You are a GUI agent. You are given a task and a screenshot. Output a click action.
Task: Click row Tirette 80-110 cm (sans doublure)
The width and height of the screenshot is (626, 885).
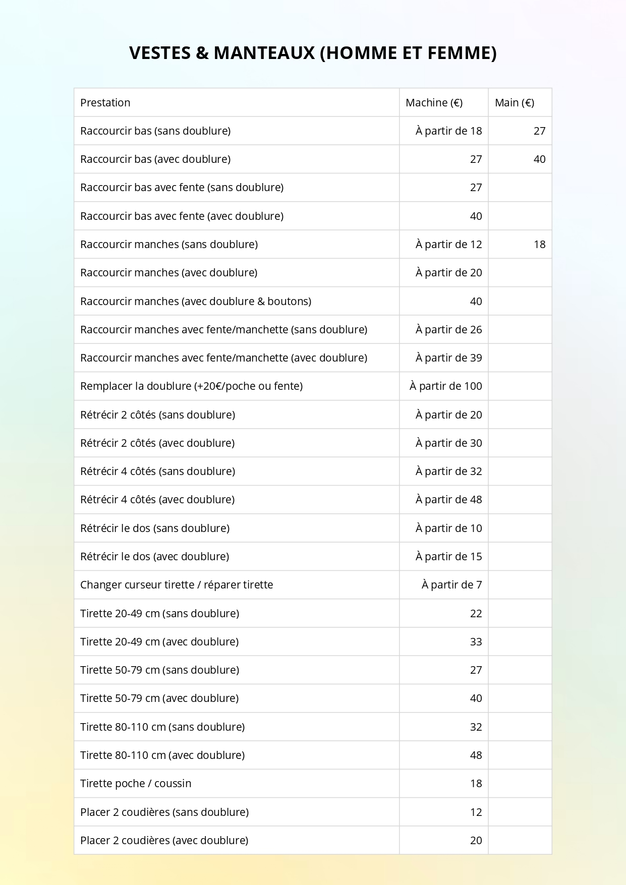[313, 727]
